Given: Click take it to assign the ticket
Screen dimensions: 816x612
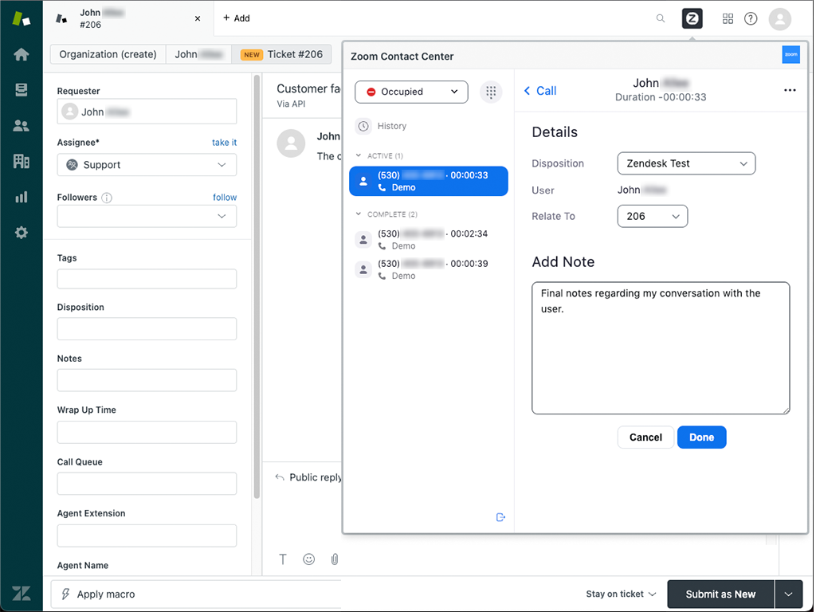Looking at the screenshot, I should (224, 142).
